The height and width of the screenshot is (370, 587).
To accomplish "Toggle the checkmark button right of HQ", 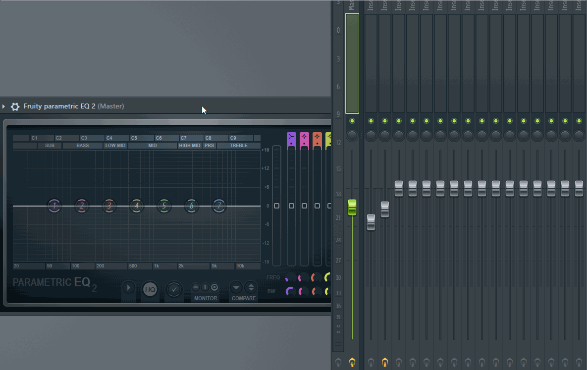I will [174, 289].
